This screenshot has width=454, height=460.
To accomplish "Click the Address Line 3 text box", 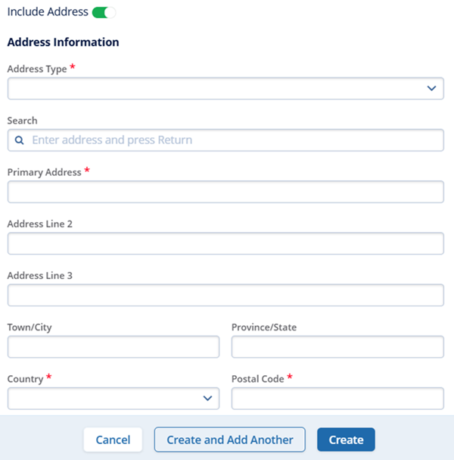I will 225,296.
